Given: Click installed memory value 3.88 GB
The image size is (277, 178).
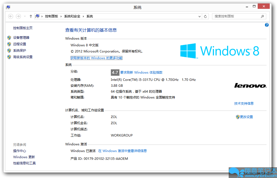Looking at the screenshot, I should tap(117, 86).
